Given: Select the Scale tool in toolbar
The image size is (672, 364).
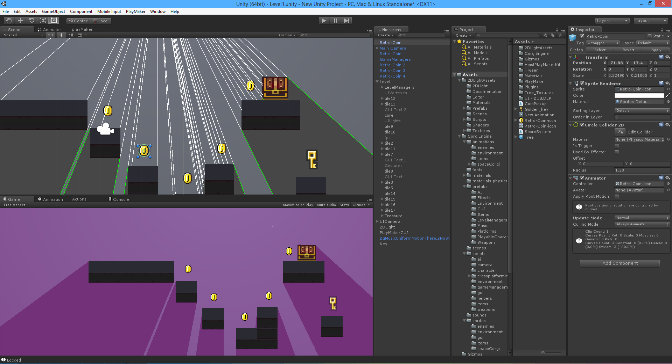Looking at the screenshot, I should pyautogui.click(x=43, y=21).
